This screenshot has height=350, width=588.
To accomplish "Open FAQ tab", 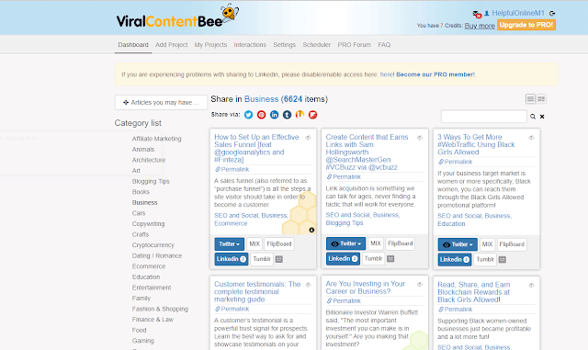I will (x=384, y=45).
